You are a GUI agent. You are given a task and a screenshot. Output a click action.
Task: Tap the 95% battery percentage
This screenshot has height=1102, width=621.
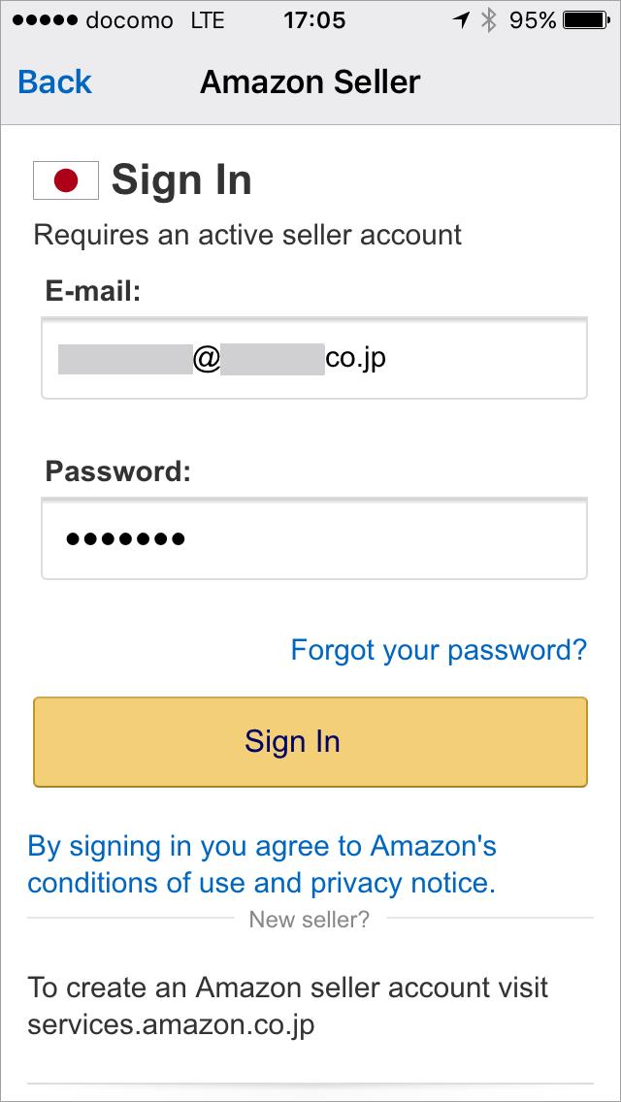click(x=533, y=20)
